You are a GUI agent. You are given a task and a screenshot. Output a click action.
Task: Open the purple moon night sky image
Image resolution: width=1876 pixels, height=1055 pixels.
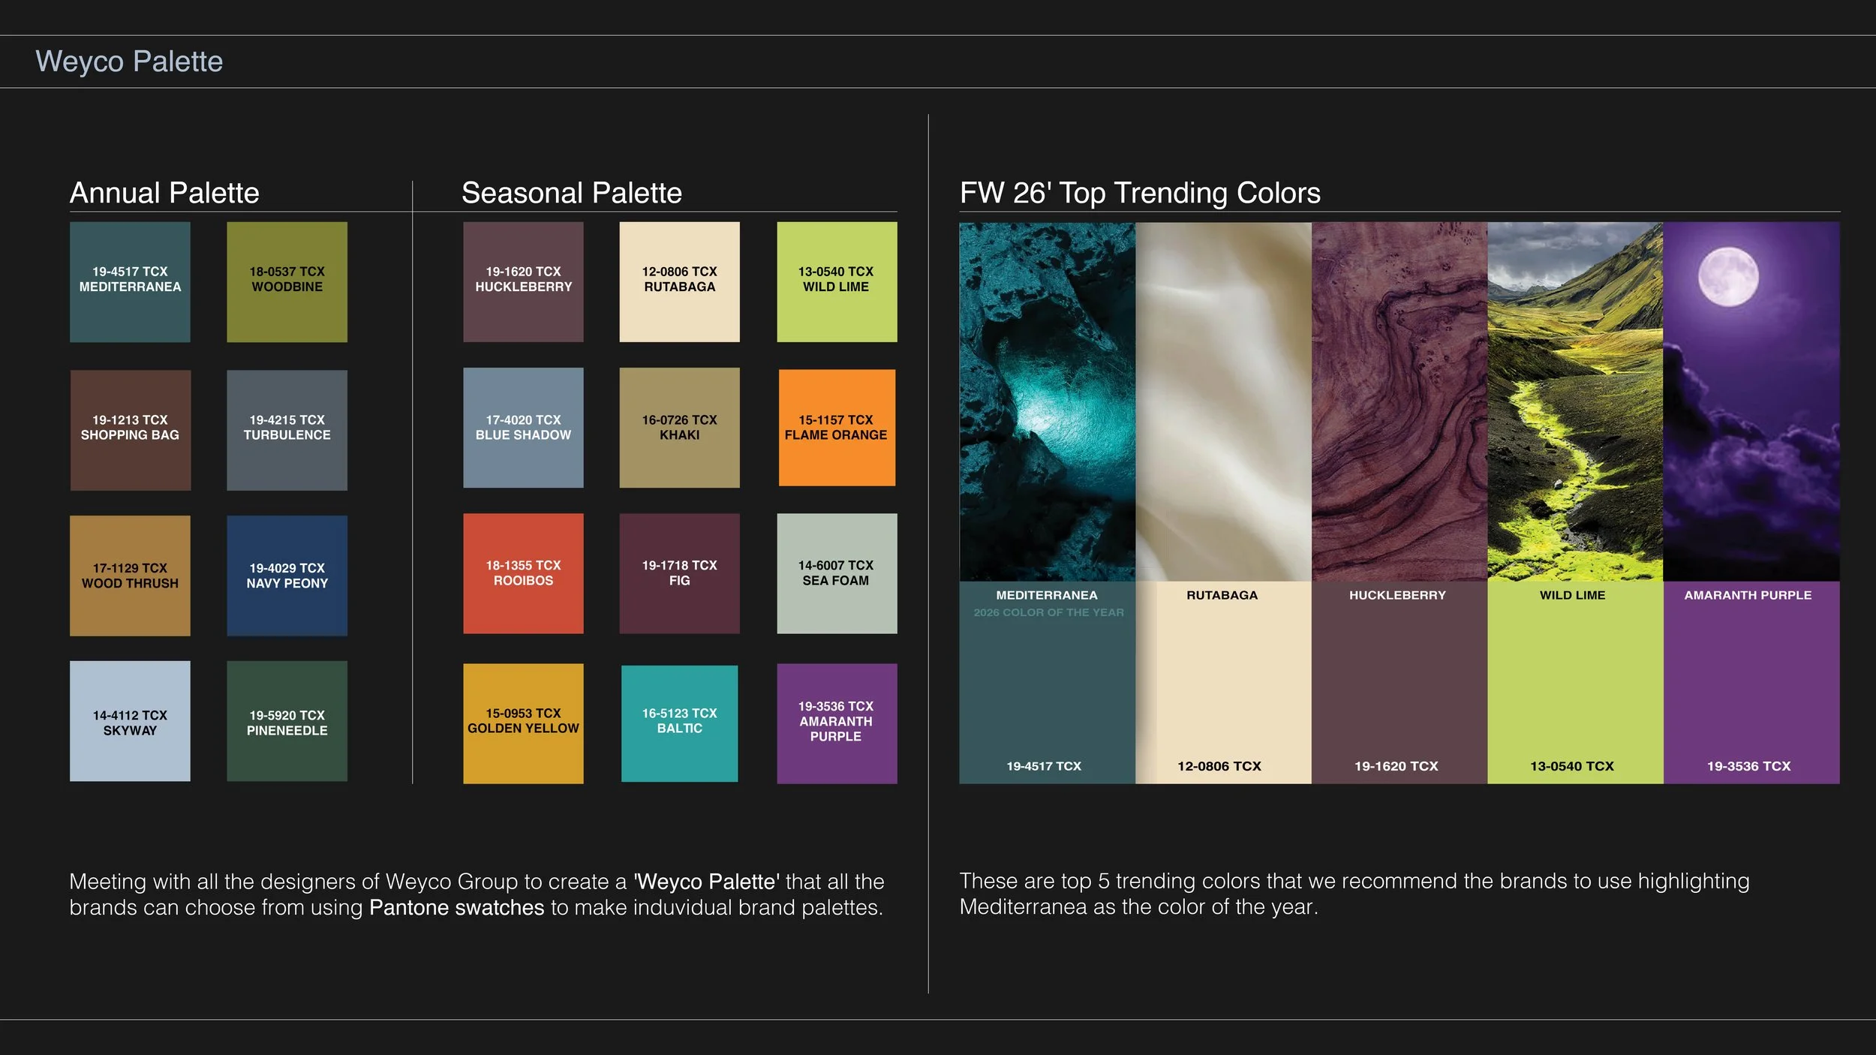[1751, 401]
